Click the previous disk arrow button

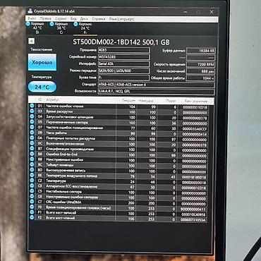pyautogui.click(x=31, y=41)
